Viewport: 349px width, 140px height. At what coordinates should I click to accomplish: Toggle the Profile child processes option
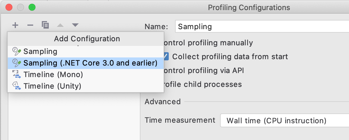tap(202, 84)
